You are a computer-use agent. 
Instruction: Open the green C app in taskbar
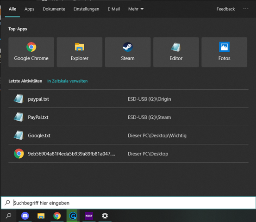73,216
